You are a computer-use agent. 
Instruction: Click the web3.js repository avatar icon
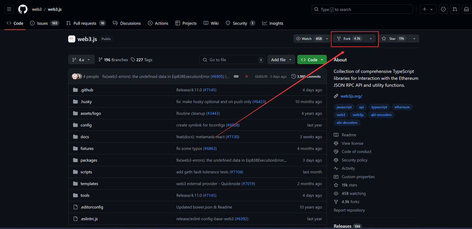(x=72, y=39)
